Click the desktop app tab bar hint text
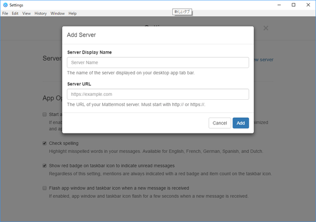Viewport: 316px width, 222px height. (x=131, y=73)
